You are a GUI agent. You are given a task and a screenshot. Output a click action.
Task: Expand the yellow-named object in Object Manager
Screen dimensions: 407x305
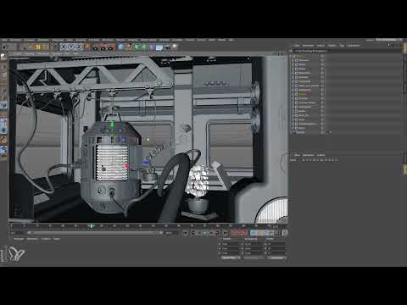[x=293, y=94]
